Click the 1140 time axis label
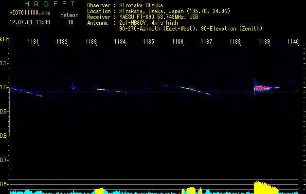 pyautogui.click(x=293, y=41)
